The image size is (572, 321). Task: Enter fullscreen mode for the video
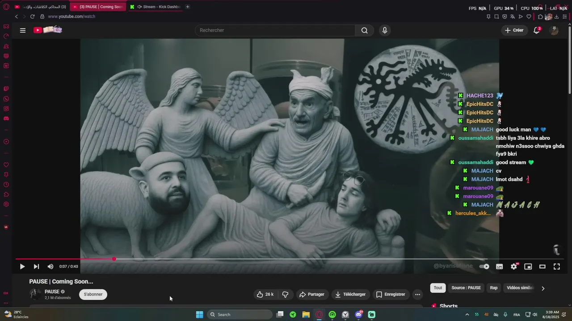(557, 267)
